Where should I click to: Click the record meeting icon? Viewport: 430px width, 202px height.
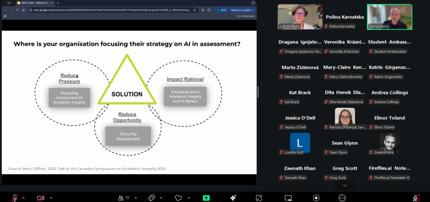(x=316, y=198)
